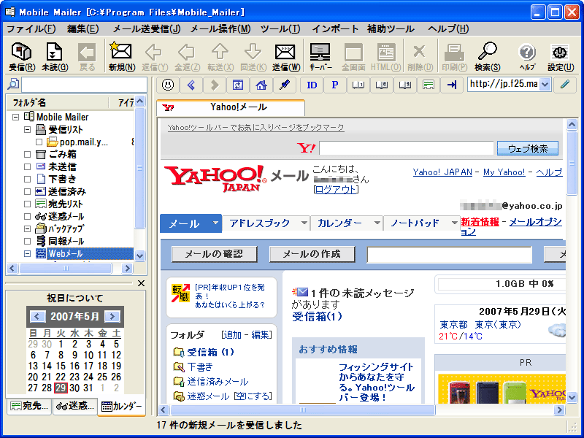Open the ノートパッド dropdown arrow
The height and width of the screenshot is (438, 584).
(x=454, y=223)
